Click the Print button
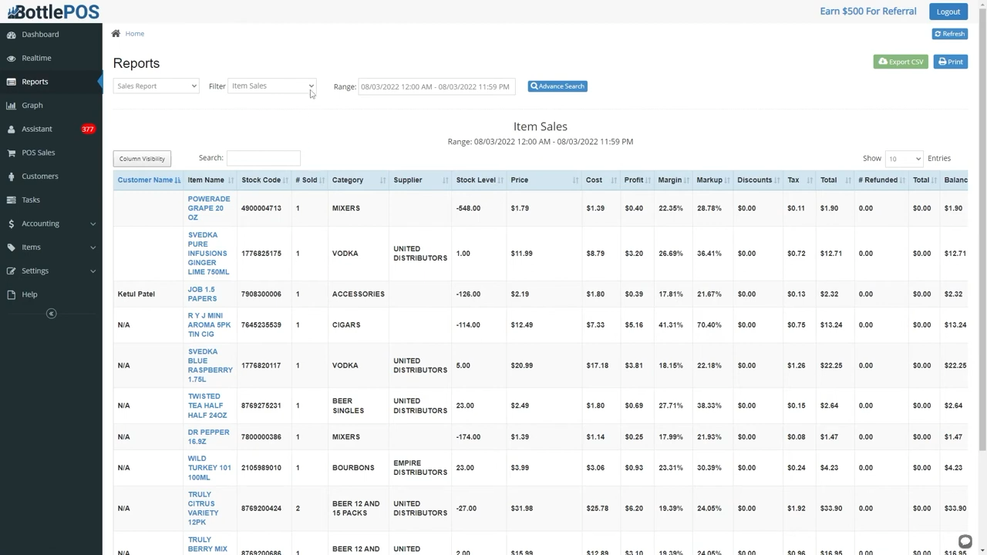This screenshot has width=987, height=555. [951, 62]
